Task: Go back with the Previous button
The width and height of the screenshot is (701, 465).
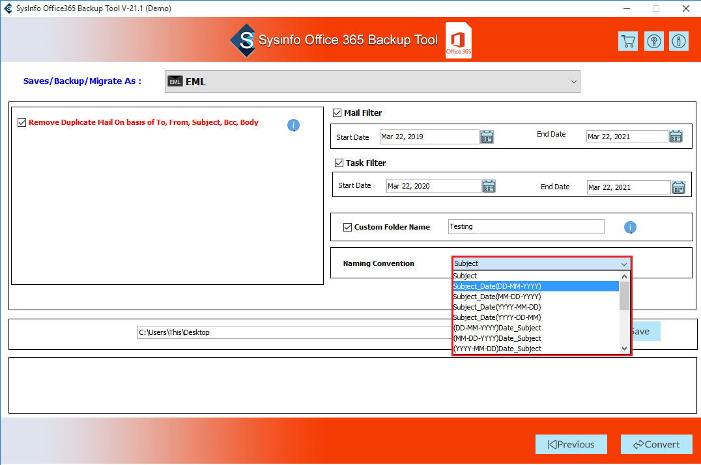Action: click(571, 444)
